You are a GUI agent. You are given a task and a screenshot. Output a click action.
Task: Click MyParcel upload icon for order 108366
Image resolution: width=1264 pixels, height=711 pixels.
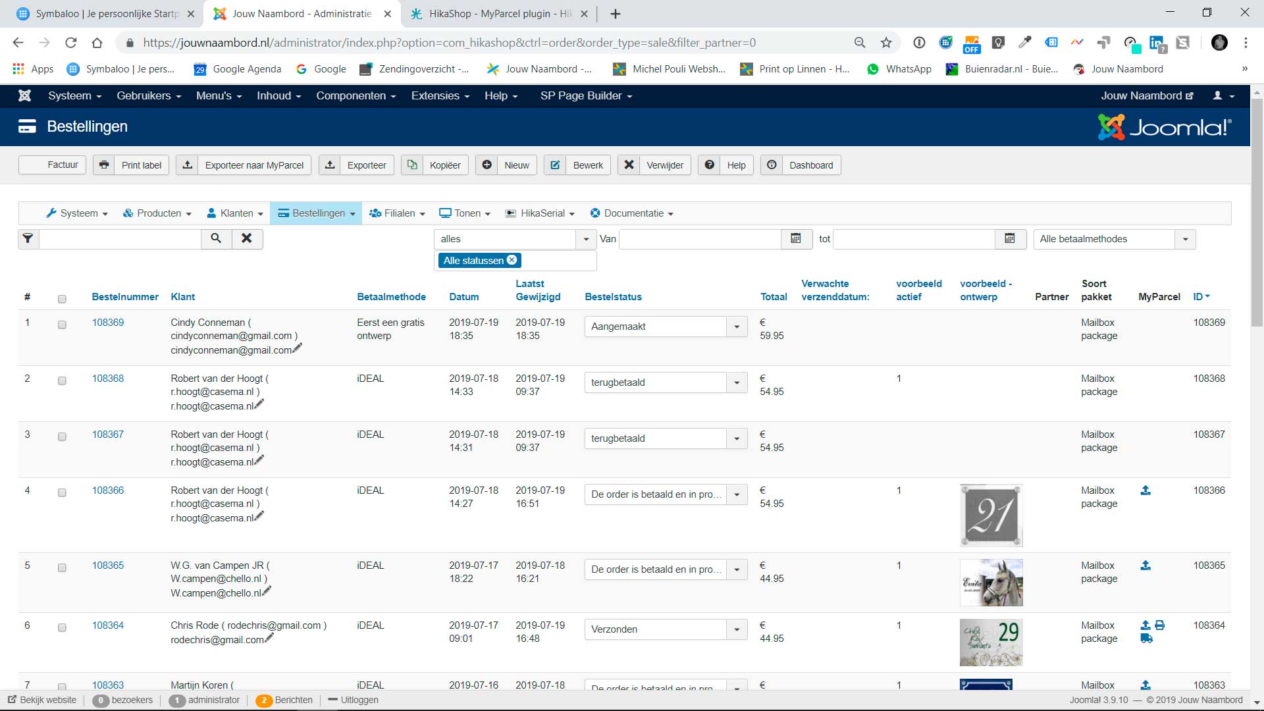1145,490
